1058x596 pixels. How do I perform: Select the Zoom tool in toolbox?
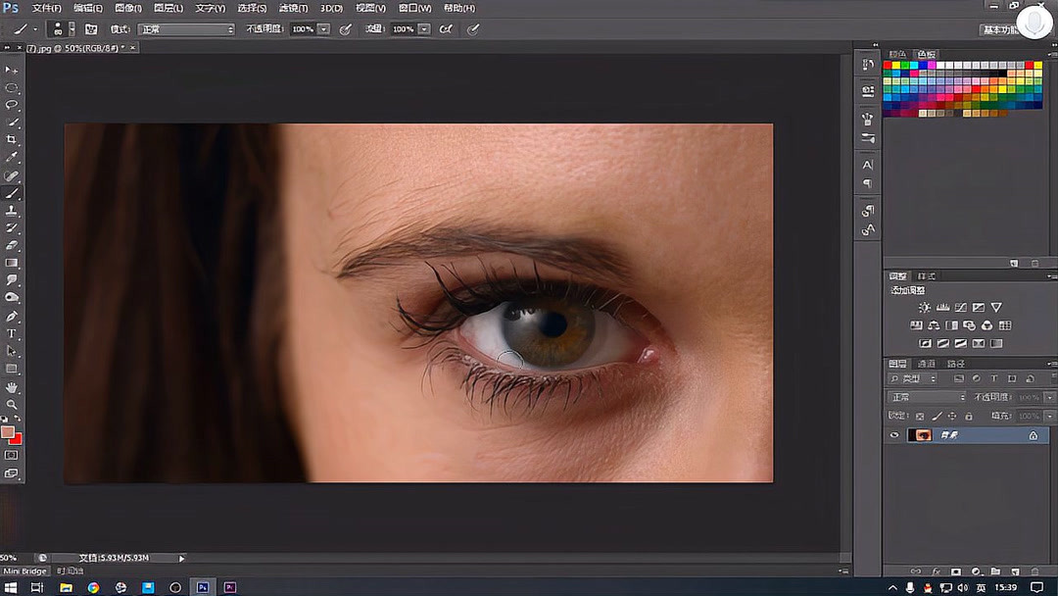click(13, 405)
